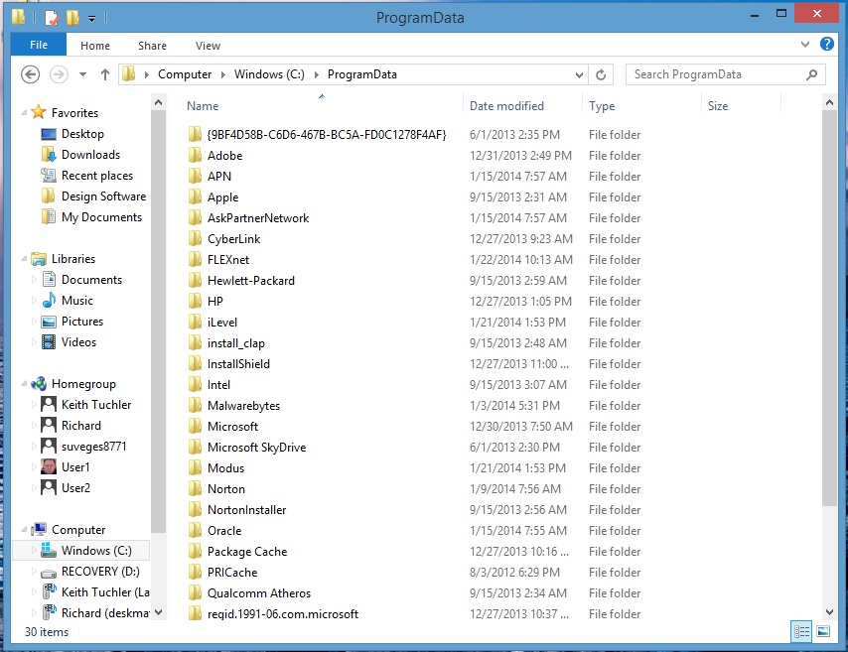Sort by the Type column header
The width and height of the screenshot is (848, 652).
click(602, 106)
